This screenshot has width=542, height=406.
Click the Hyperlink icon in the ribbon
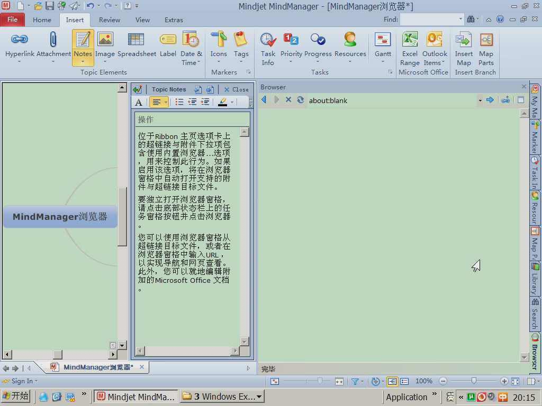click(20, 39)
